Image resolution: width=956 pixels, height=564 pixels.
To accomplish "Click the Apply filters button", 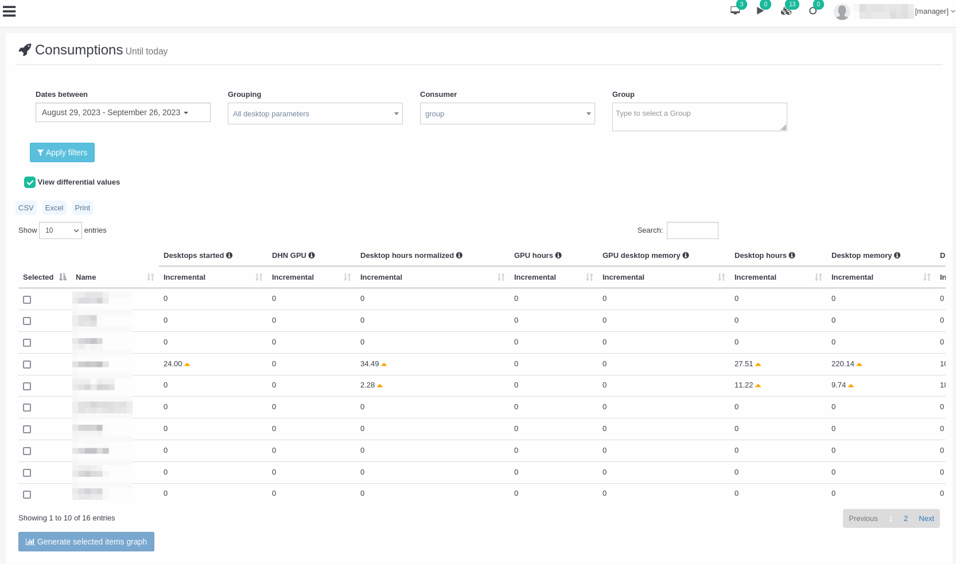I will pos(62,152).
